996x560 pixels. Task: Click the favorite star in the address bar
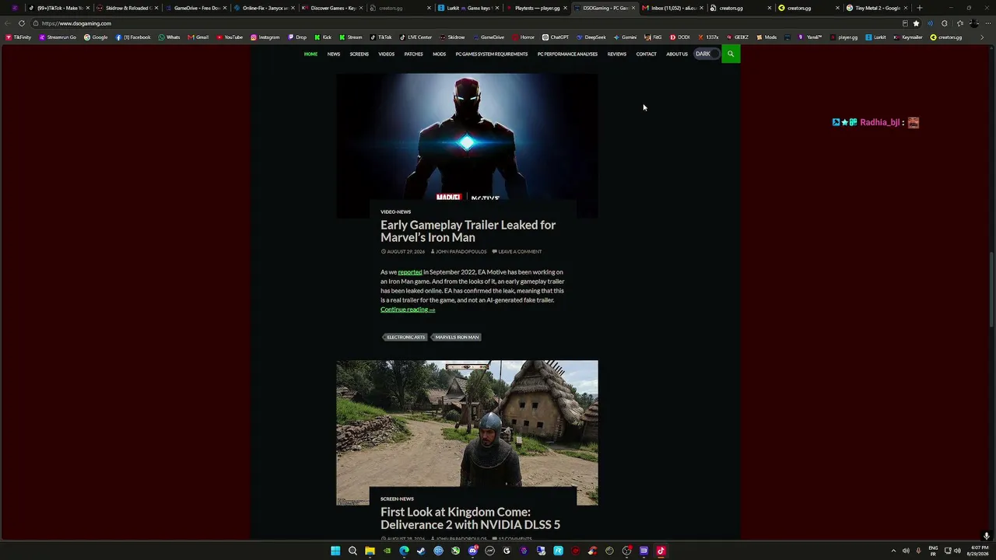click(x=916, y=23)
